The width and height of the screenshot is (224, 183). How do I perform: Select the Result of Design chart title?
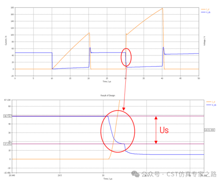108,96
